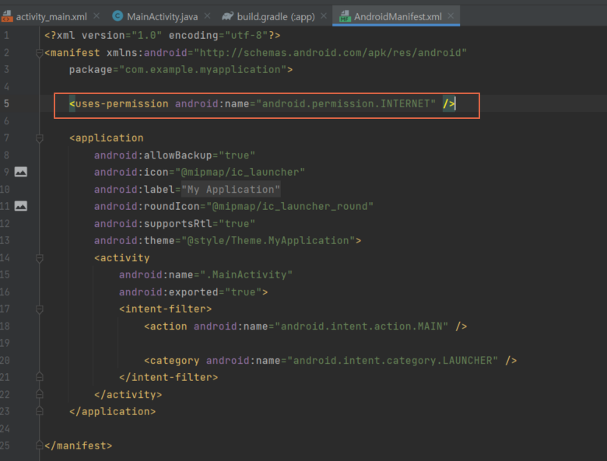Click line number 5 in the gutter
Screen dimensions: 607x461
[6, 103]
